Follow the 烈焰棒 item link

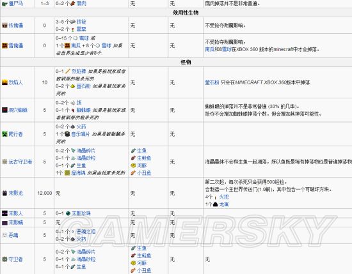click(x=79, y=72)
